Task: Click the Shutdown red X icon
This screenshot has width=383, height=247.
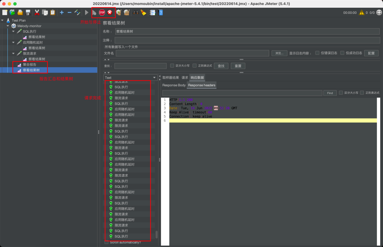Action: [x=110, y=12]
